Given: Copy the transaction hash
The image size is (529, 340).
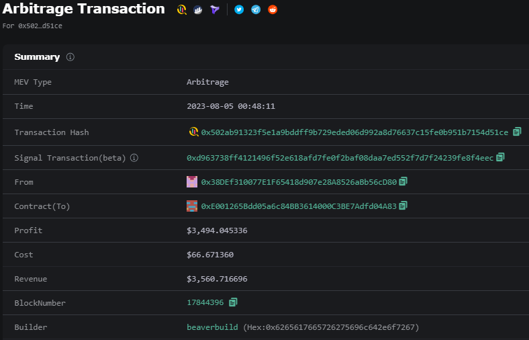Looking at the screenshot, I should [x=517, y=132].
